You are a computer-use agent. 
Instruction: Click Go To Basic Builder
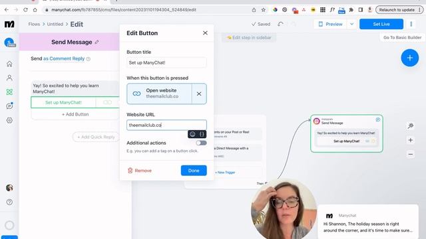402,38
